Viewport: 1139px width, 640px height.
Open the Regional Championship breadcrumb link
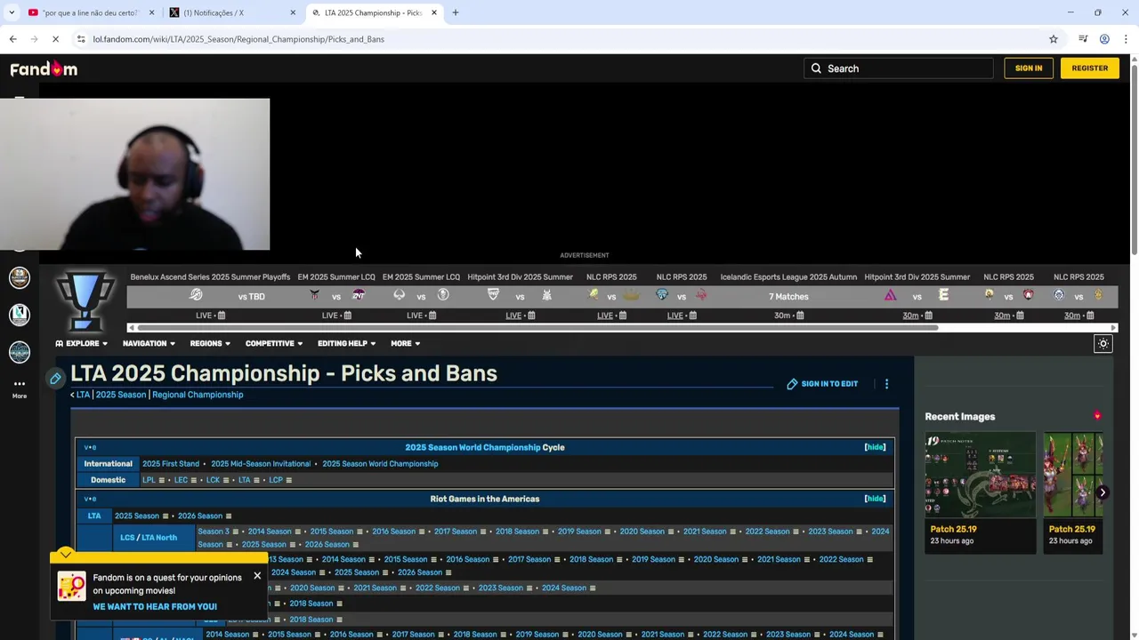(198, 395)
